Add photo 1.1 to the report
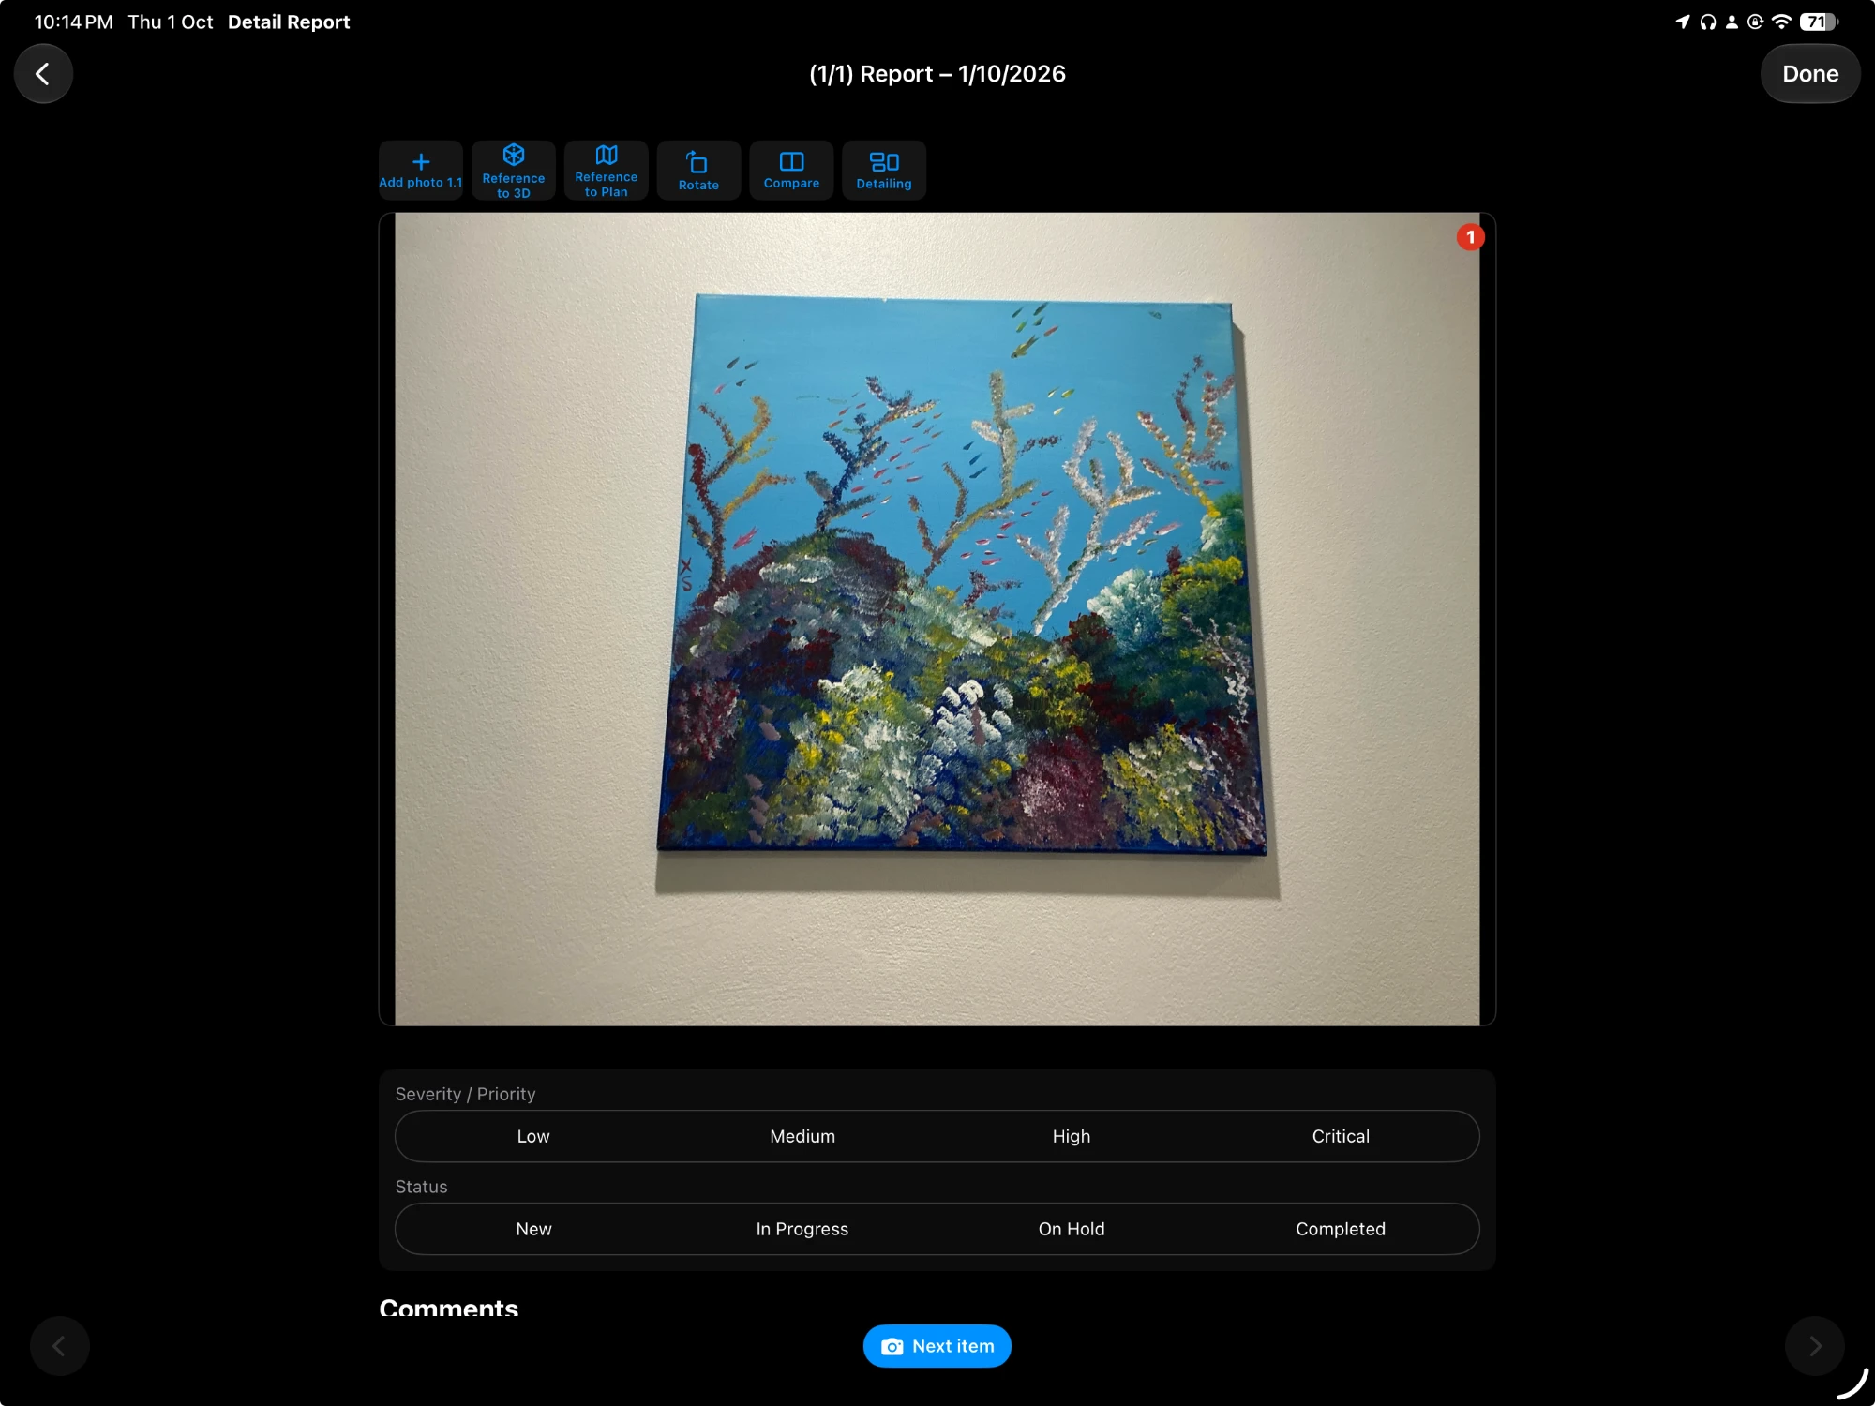Viewport: 1875px width, 1406px height. (x=421, y=170)
